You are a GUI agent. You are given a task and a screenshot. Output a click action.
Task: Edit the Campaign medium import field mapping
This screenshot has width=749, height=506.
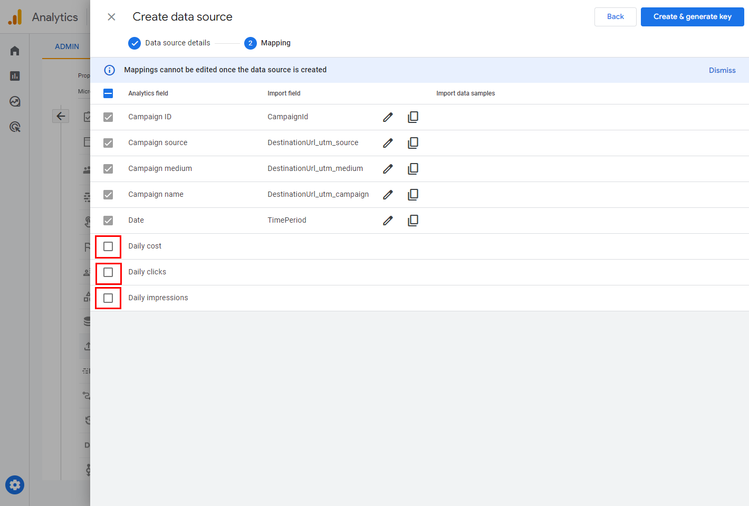click(388, 169)
